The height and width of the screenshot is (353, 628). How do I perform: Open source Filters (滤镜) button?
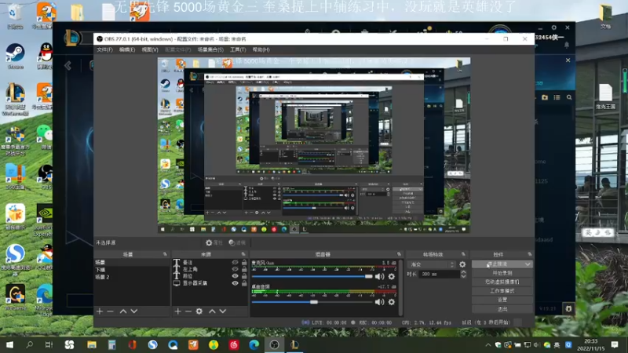pyautogui.click(x=237, y=242)
